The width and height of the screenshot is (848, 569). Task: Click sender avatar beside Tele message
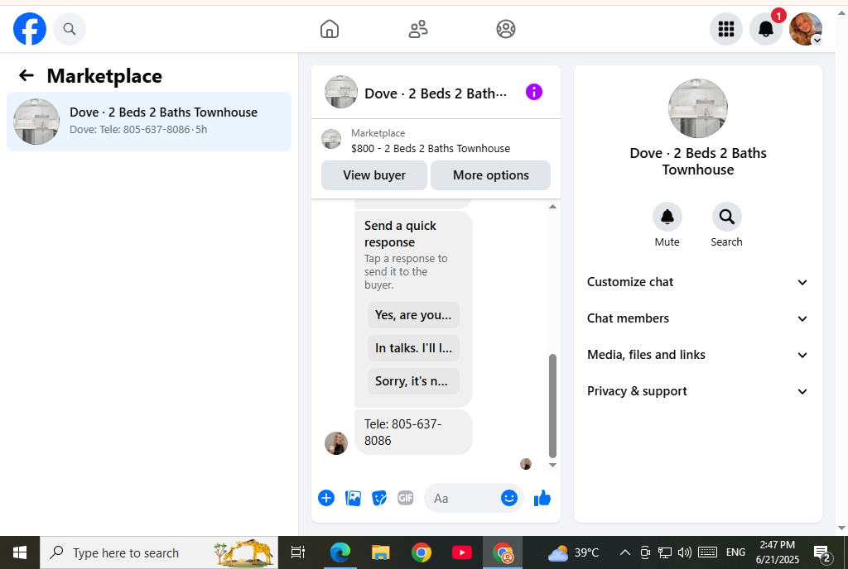[x=336, y=443]
